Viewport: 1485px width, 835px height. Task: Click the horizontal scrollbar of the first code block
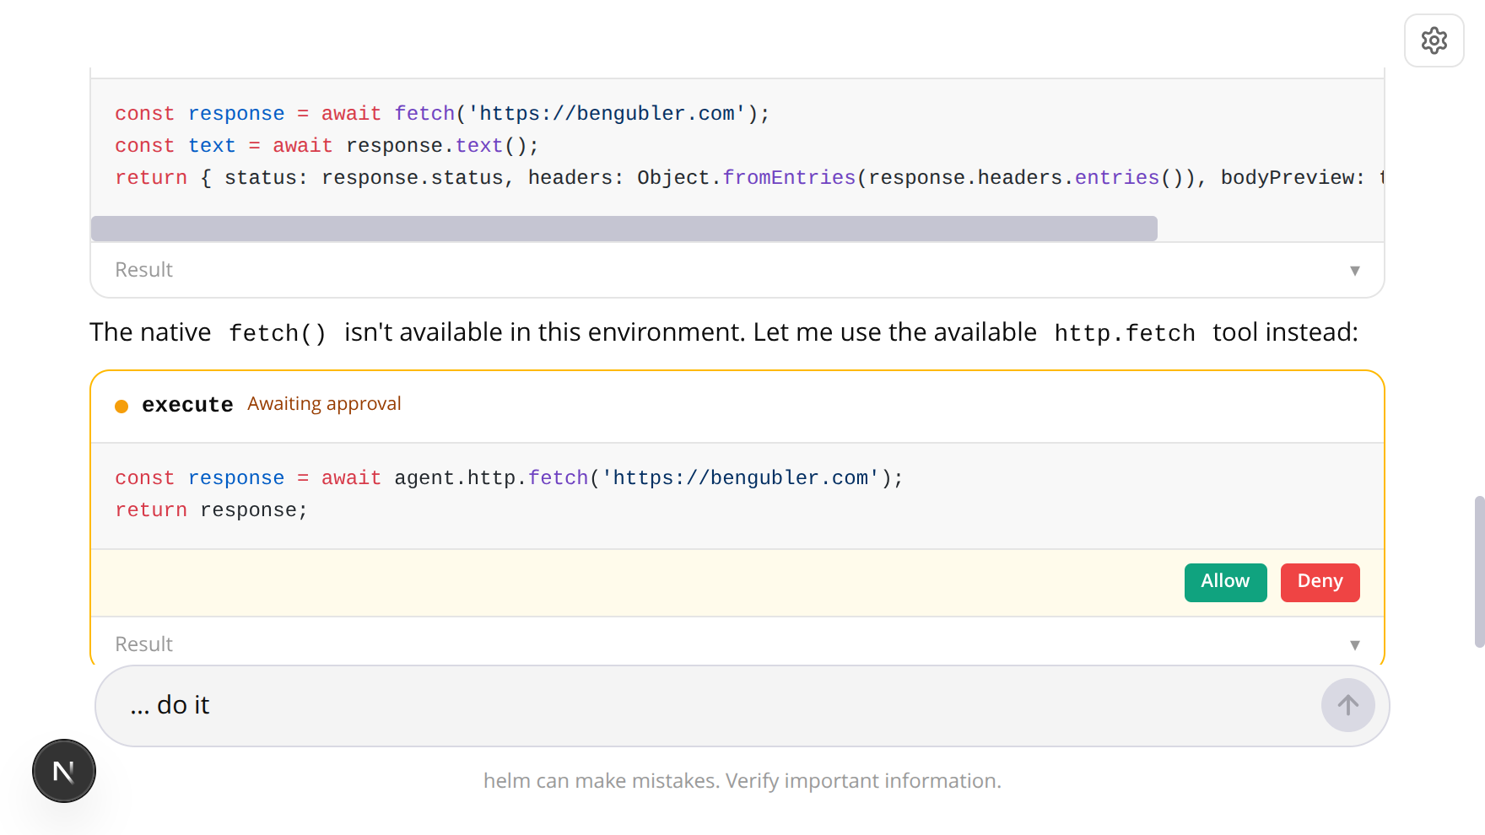click(624, 229)
